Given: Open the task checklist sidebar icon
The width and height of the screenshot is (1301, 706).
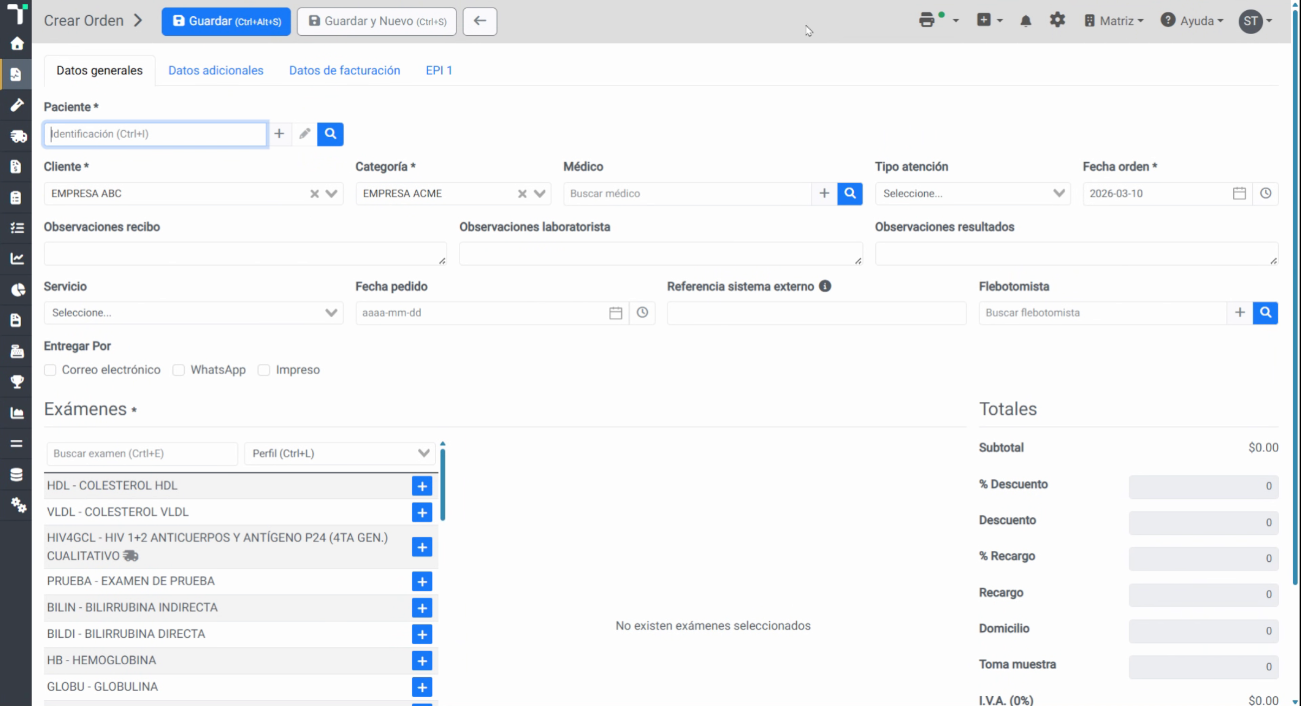Looking at the screenshot, I should [17, 228].
